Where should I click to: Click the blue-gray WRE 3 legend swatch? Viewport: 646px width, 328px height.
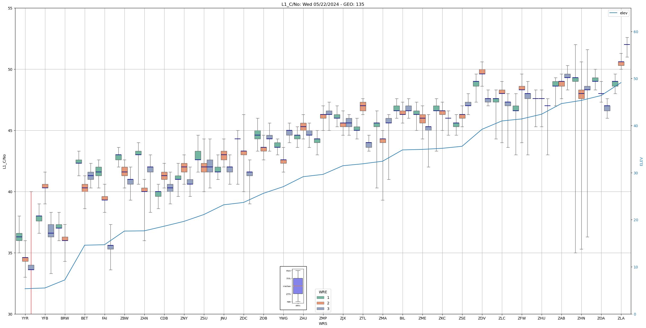(x=320, y=309)
